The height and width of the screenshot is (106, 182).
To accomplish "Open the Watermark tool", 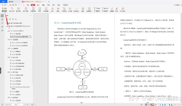I will pos(52,10).
